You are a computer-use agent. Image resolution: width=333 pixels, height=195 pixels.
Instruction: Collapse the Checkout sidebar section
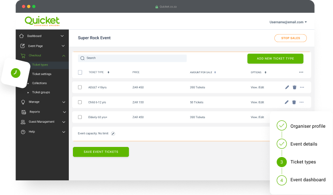coord(63,55)
